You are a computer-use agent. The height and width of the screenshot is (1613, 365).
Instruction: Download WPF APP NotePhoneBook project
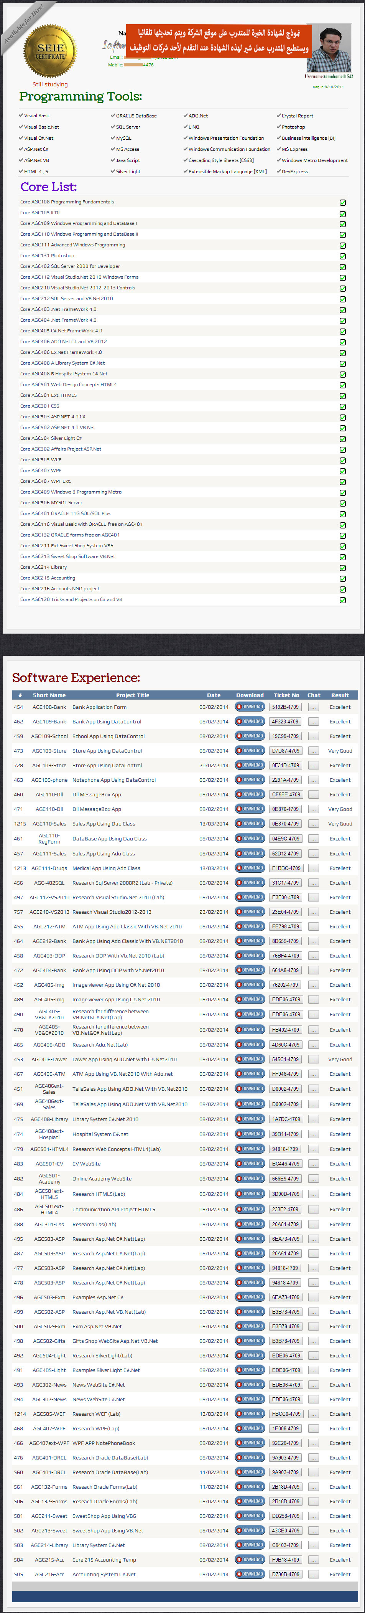[x=249, y=1443]
